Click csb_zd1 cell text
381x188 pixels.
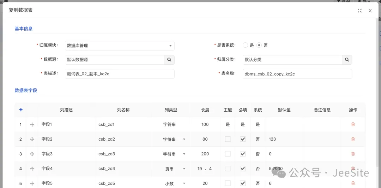pos(107,125)
